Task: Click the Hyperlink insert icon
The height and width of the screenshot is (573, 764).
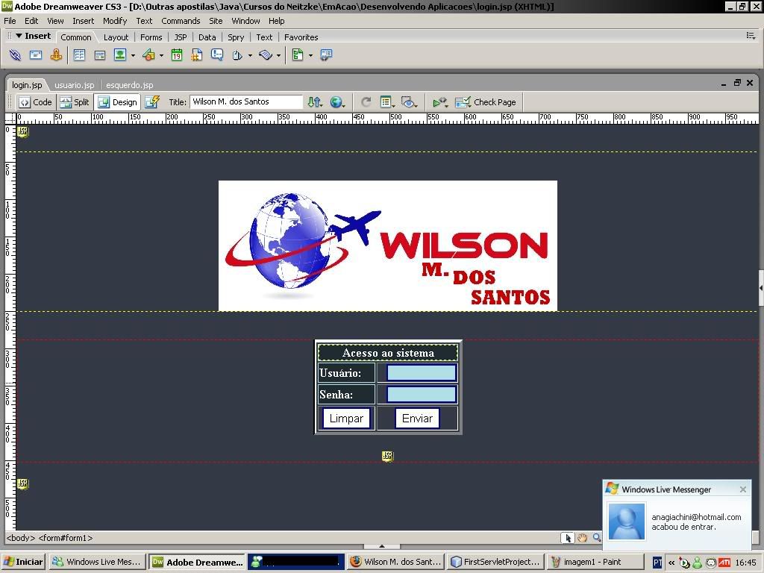Action: (15, 55)
